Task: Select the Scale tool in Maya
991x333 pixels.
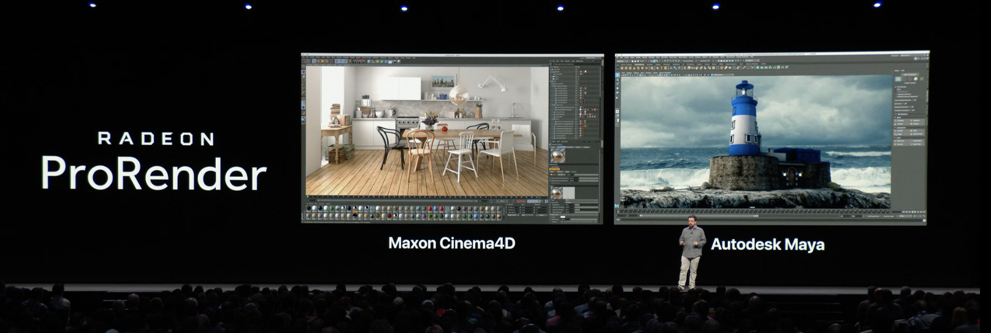Action: [x=618, y=97]
